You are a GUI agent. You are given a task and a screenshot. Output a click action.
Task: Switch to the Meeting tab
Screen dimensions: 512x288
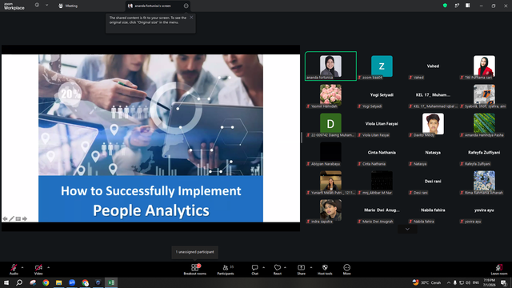coord(68,6)
